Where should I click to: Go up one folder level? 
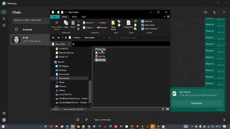pyautogui.click(x=66, y=38)
